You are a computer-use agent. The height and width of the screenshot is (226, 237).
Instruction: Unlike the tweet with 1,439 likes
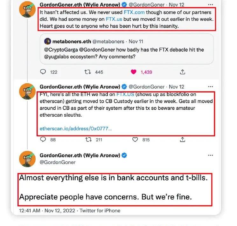click(134, 72)
